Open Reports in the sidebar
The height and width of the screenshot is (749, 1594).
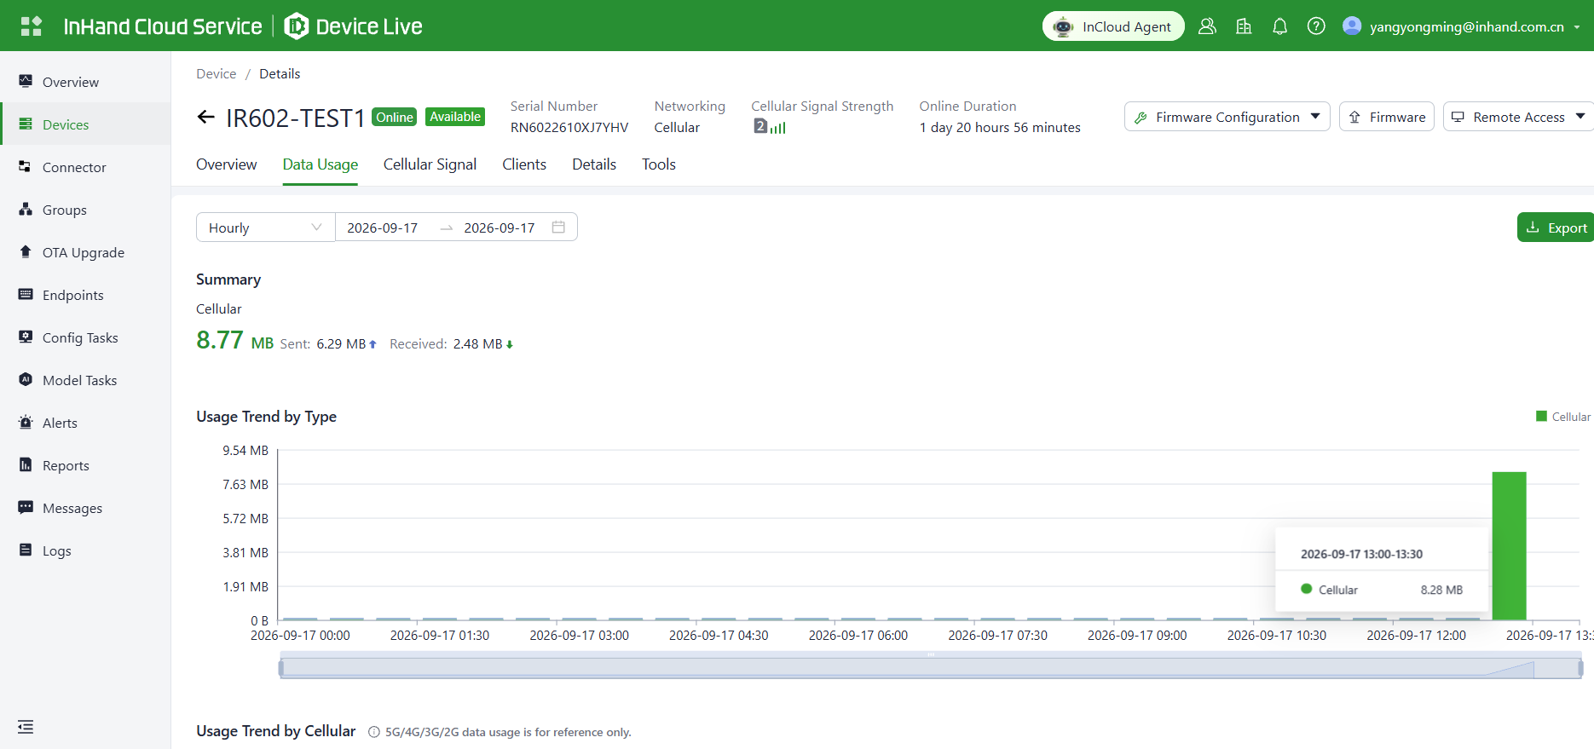coord(85,465)
